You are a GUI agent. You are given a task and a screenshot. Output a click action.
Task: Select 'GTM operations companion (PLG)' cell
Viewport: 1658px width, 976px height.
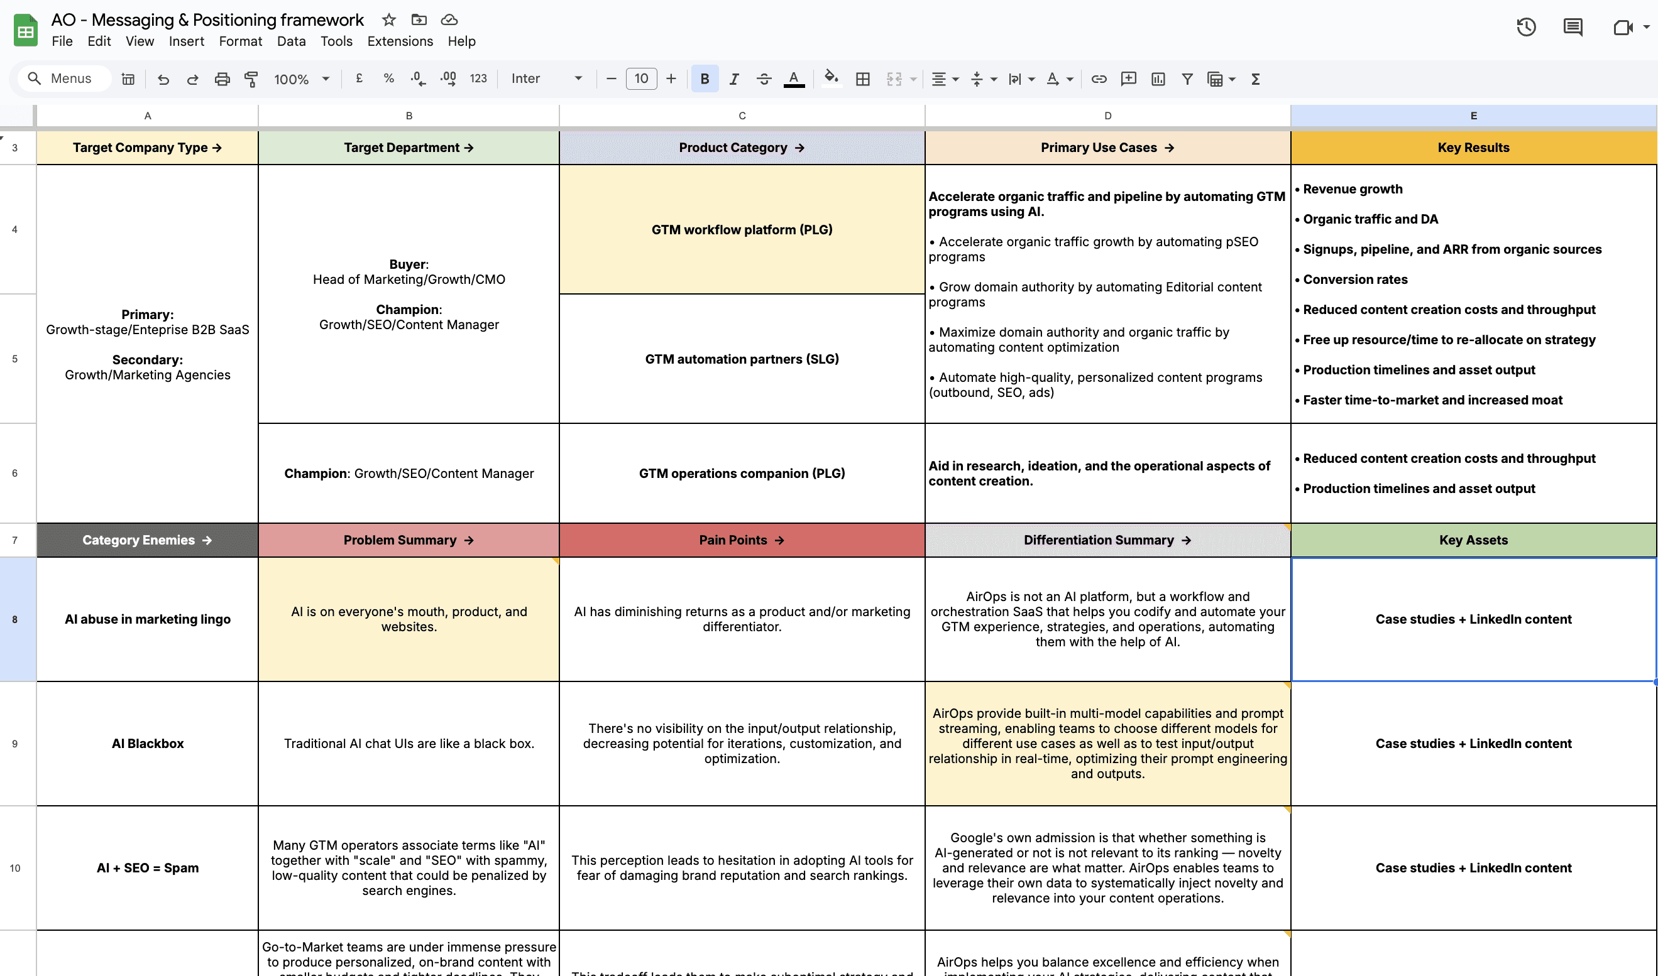click(742, 473)
